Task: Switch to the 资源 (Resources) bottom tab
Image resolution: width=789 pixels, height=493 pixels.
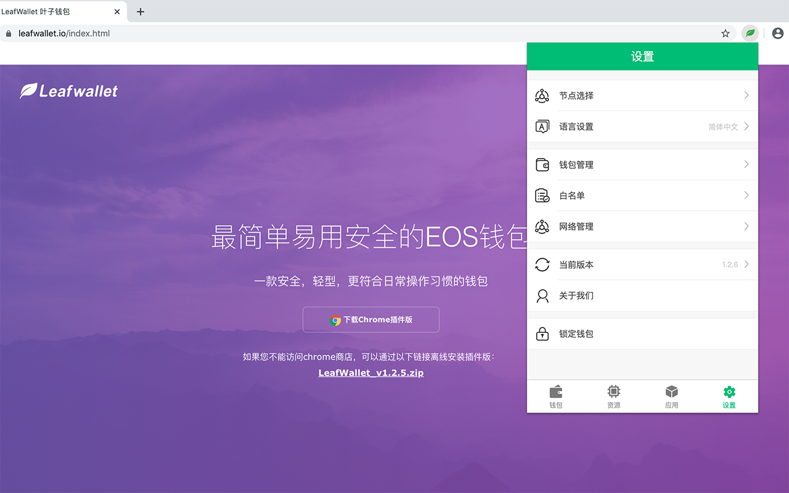Action: pyautogui.click(x=613, y=396)
